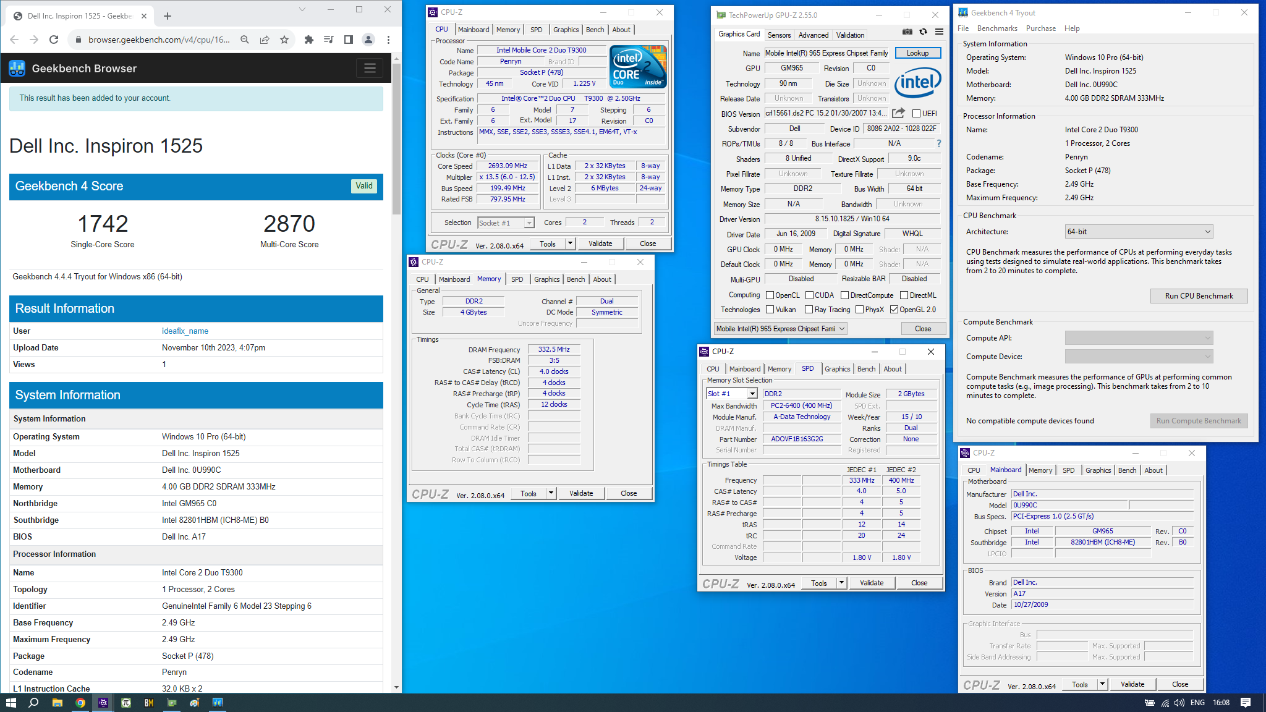Viewport: 1266px width, 712px height.
Task: Reload the page in Chrome
Action: (x=54, y=40)
